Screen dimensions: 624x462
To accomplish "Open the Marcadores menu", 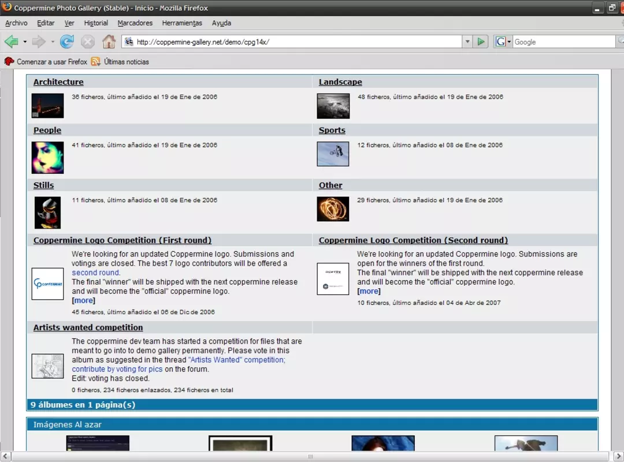I will coord(135,23).
